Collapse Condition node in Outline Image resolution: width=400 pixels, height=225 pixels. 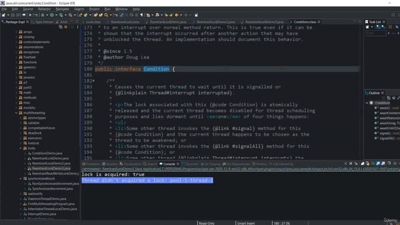tap(367, 102)
